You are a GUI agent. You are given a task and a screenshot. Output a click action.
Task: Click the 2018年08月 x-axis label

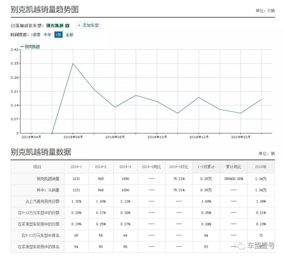pyautogui.click(x=115, y=137)
